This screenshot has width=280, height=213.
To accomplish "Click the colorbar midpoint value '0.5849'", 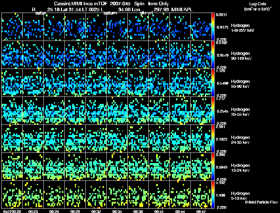I will [222, 167].
